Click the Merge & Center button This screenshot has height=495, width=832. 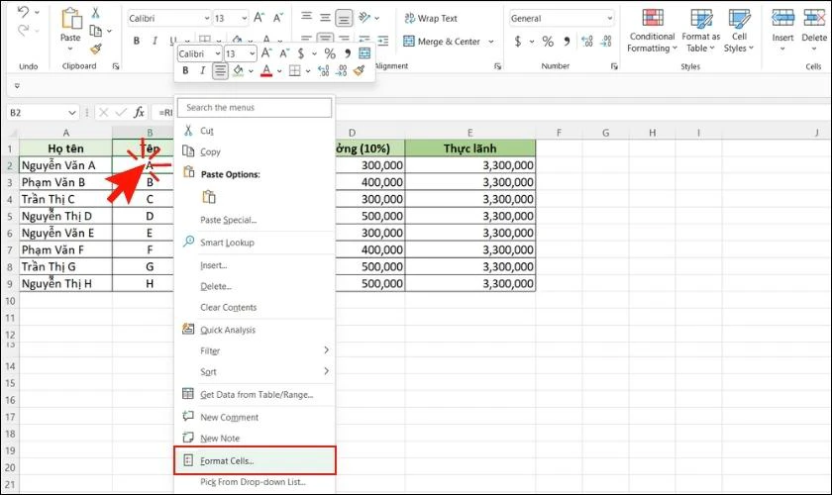(442, 41)
